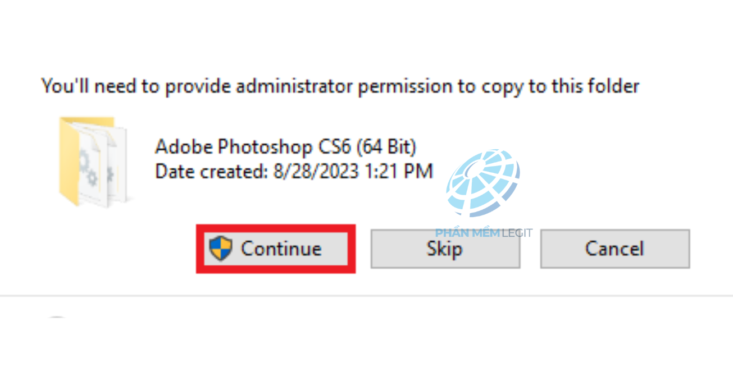This screenshot has width=733, height=368.
Task: Click the Adobe Photoshop CS6 (64 Bit) folder name
Action: [285, 147]
